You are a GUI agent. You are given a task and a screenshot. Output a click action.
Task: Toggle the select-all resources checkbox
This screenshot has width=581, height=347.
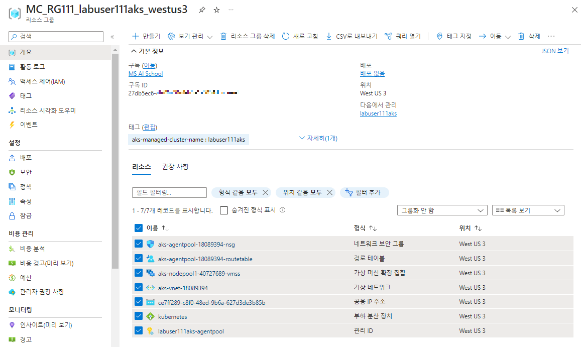pos(139,227)
